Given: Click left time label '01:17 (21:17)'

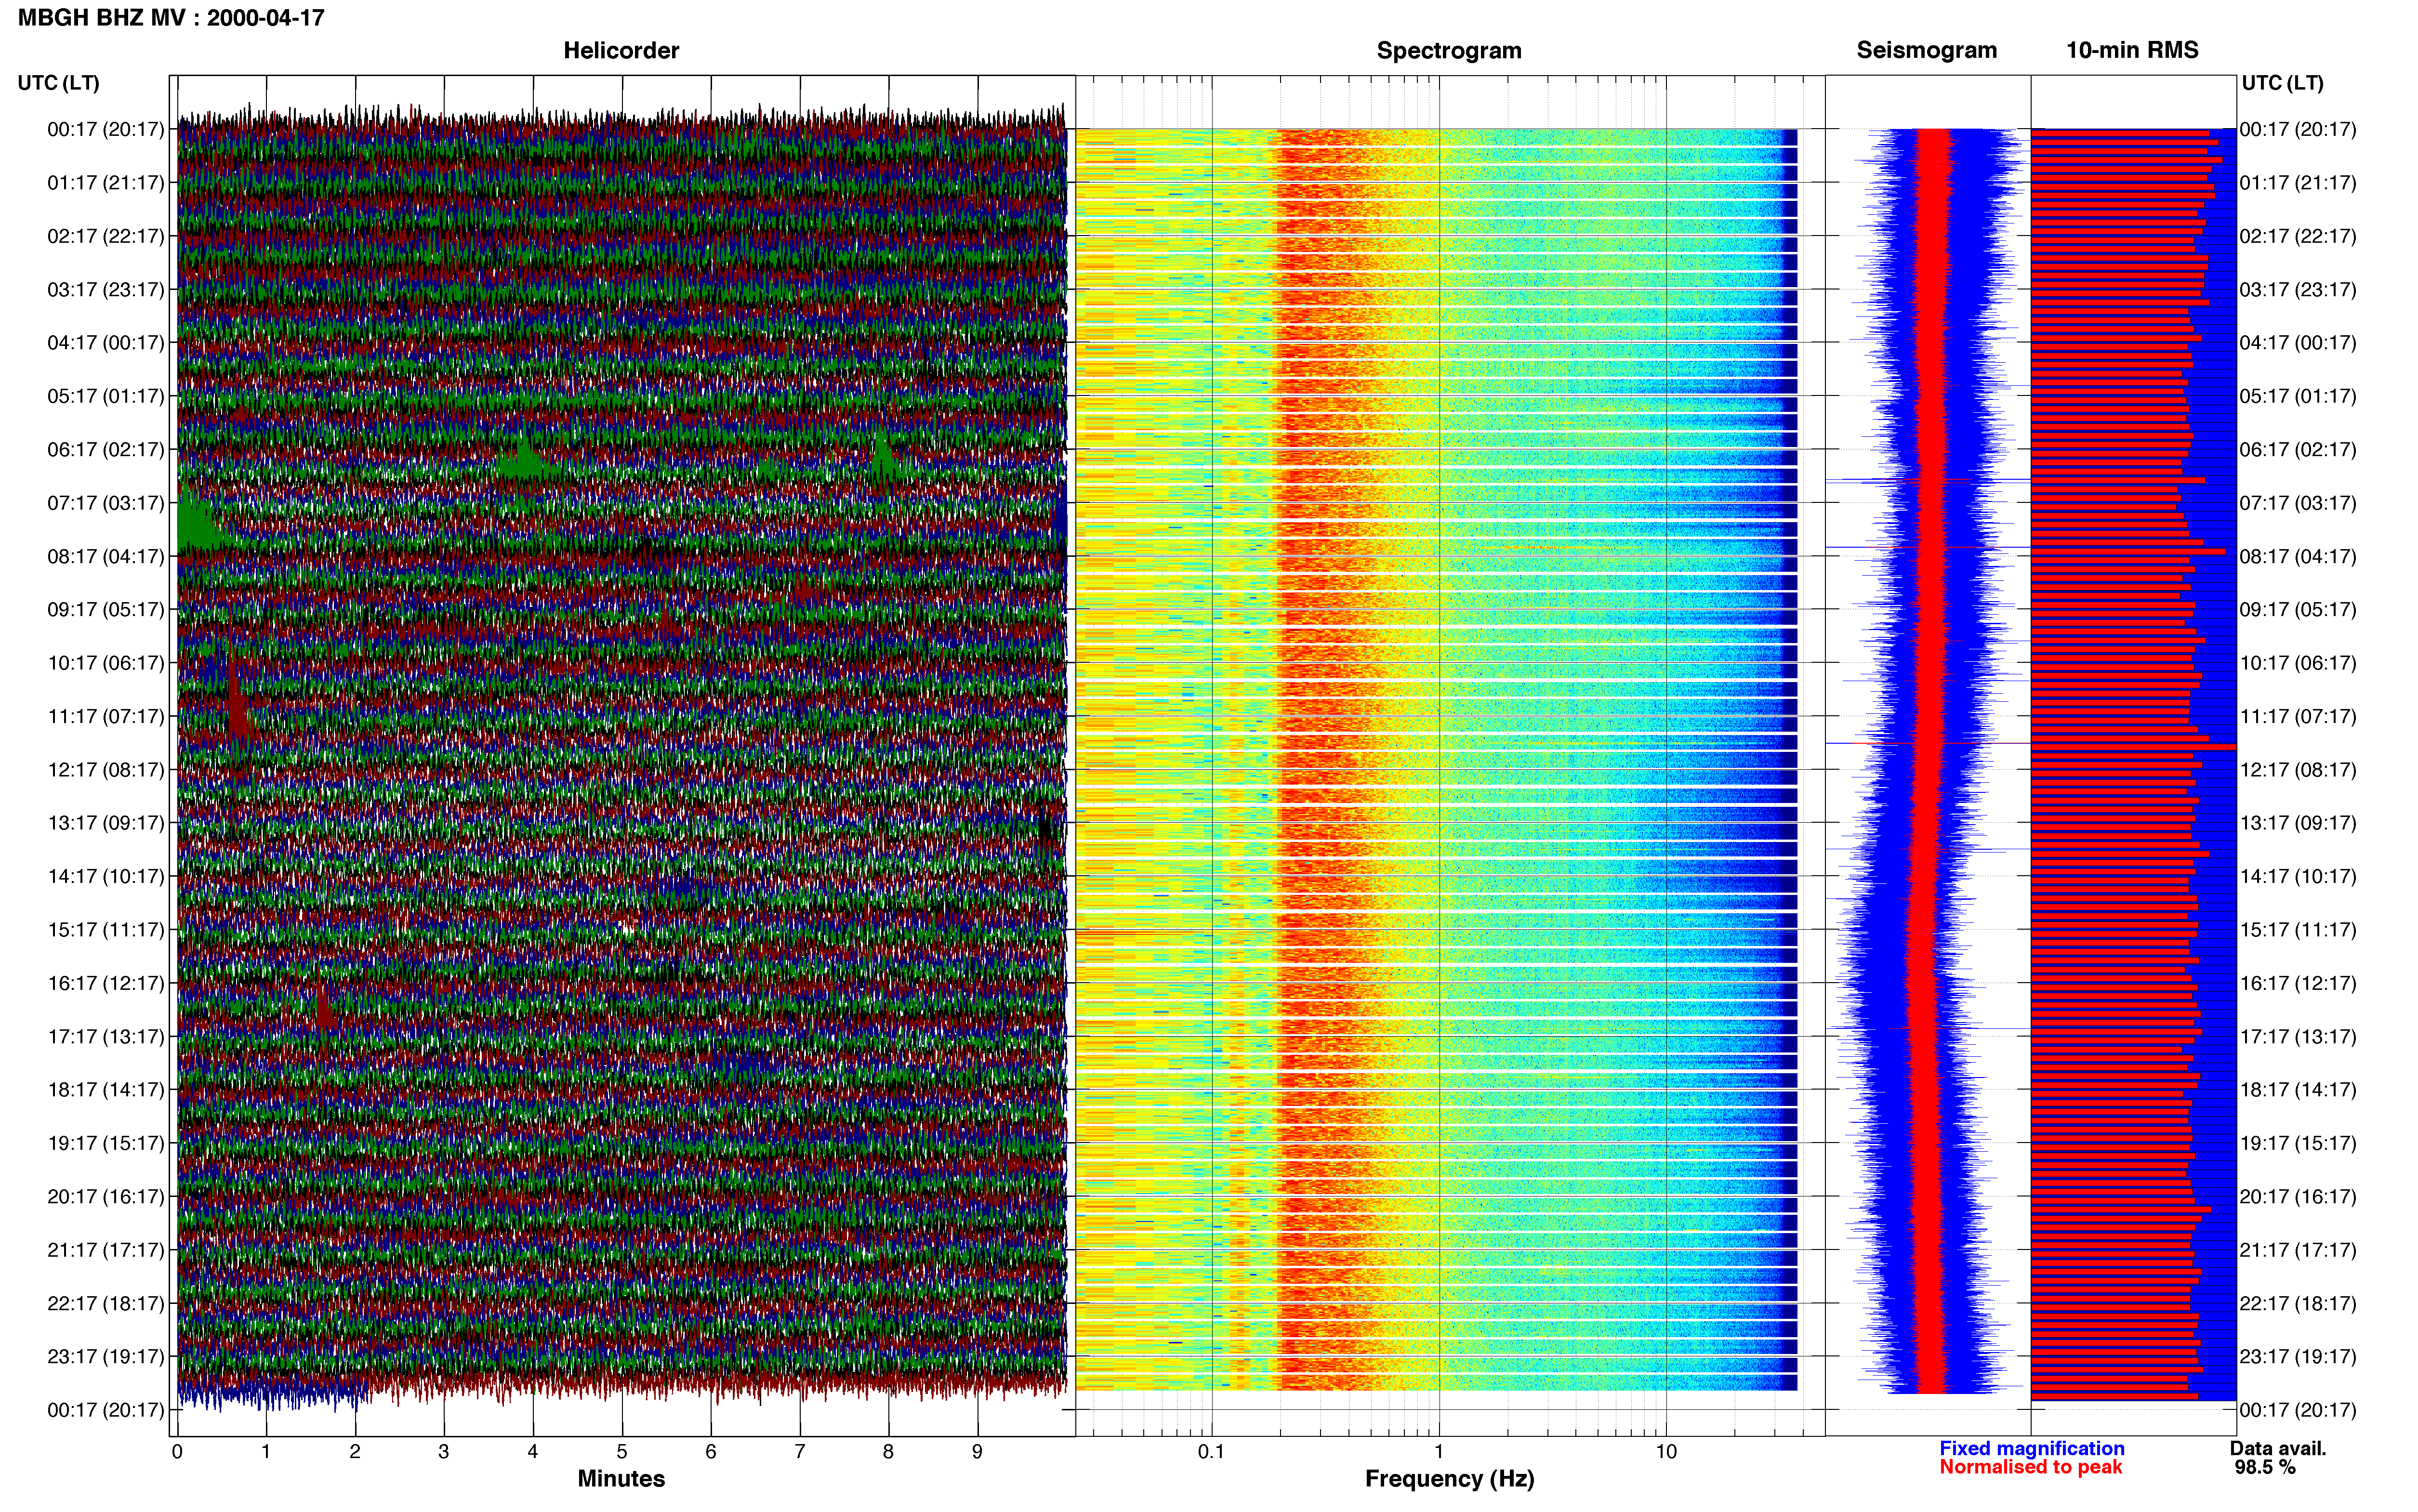Looking at the screenshot, I should 106,183.
